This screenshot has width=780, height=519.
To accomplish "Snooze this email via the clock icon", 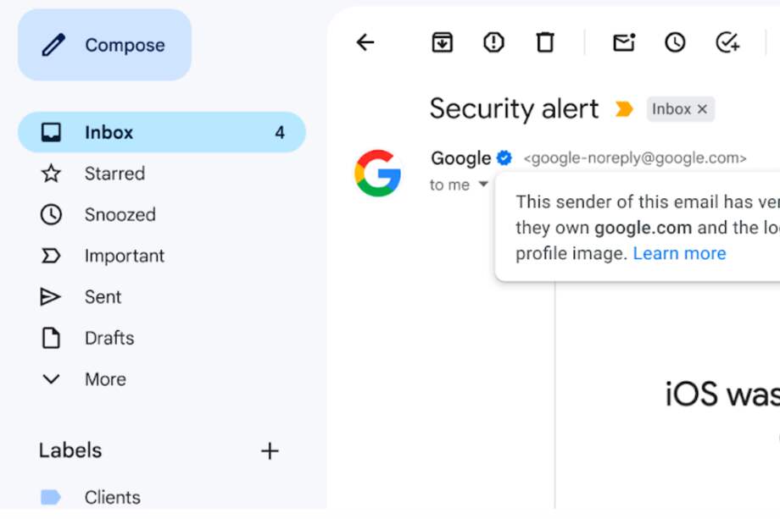I will click(x=675, y=41).
